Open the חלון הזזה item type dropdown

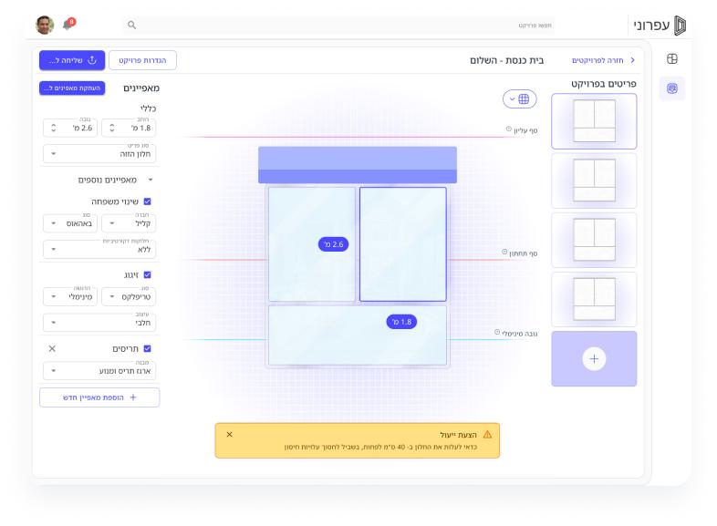[100, 152]
